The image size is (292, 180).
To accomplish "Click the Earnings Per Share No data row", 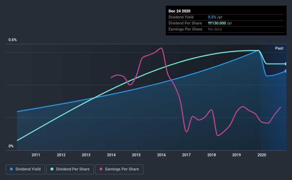I will 226,29.
